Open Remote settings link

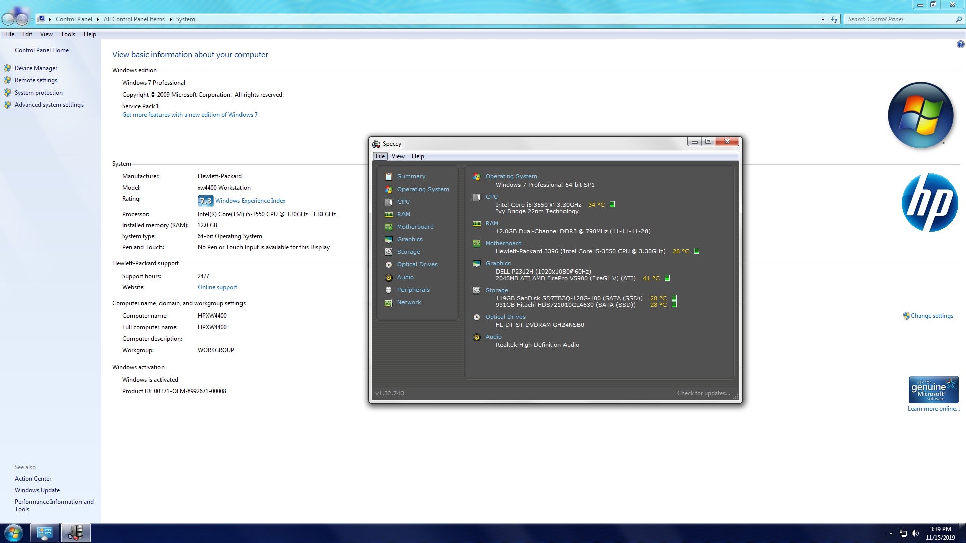pos(36,80)
